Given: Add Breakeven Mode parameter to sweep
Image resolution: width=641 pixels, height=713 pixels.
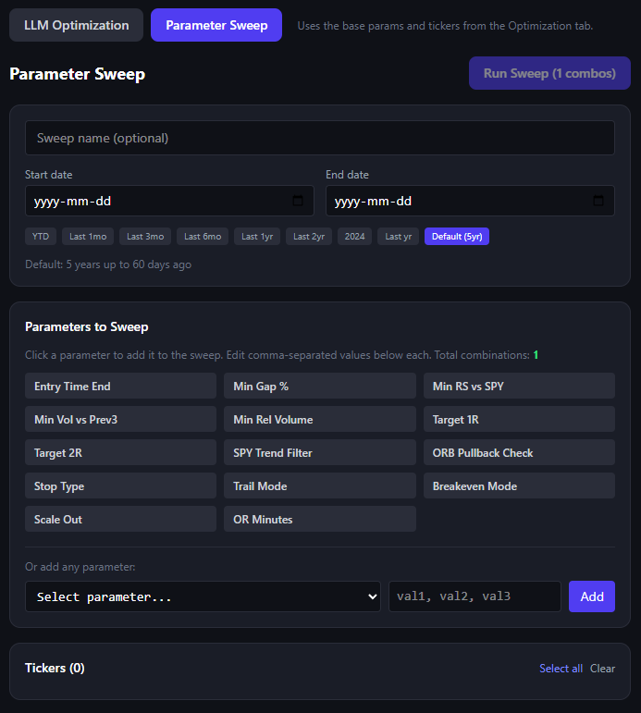Looking at the screenshot, I should tap(519, 486).
